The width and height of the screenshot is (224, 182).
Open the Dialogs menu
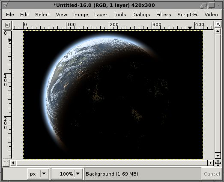click(141, 15)
